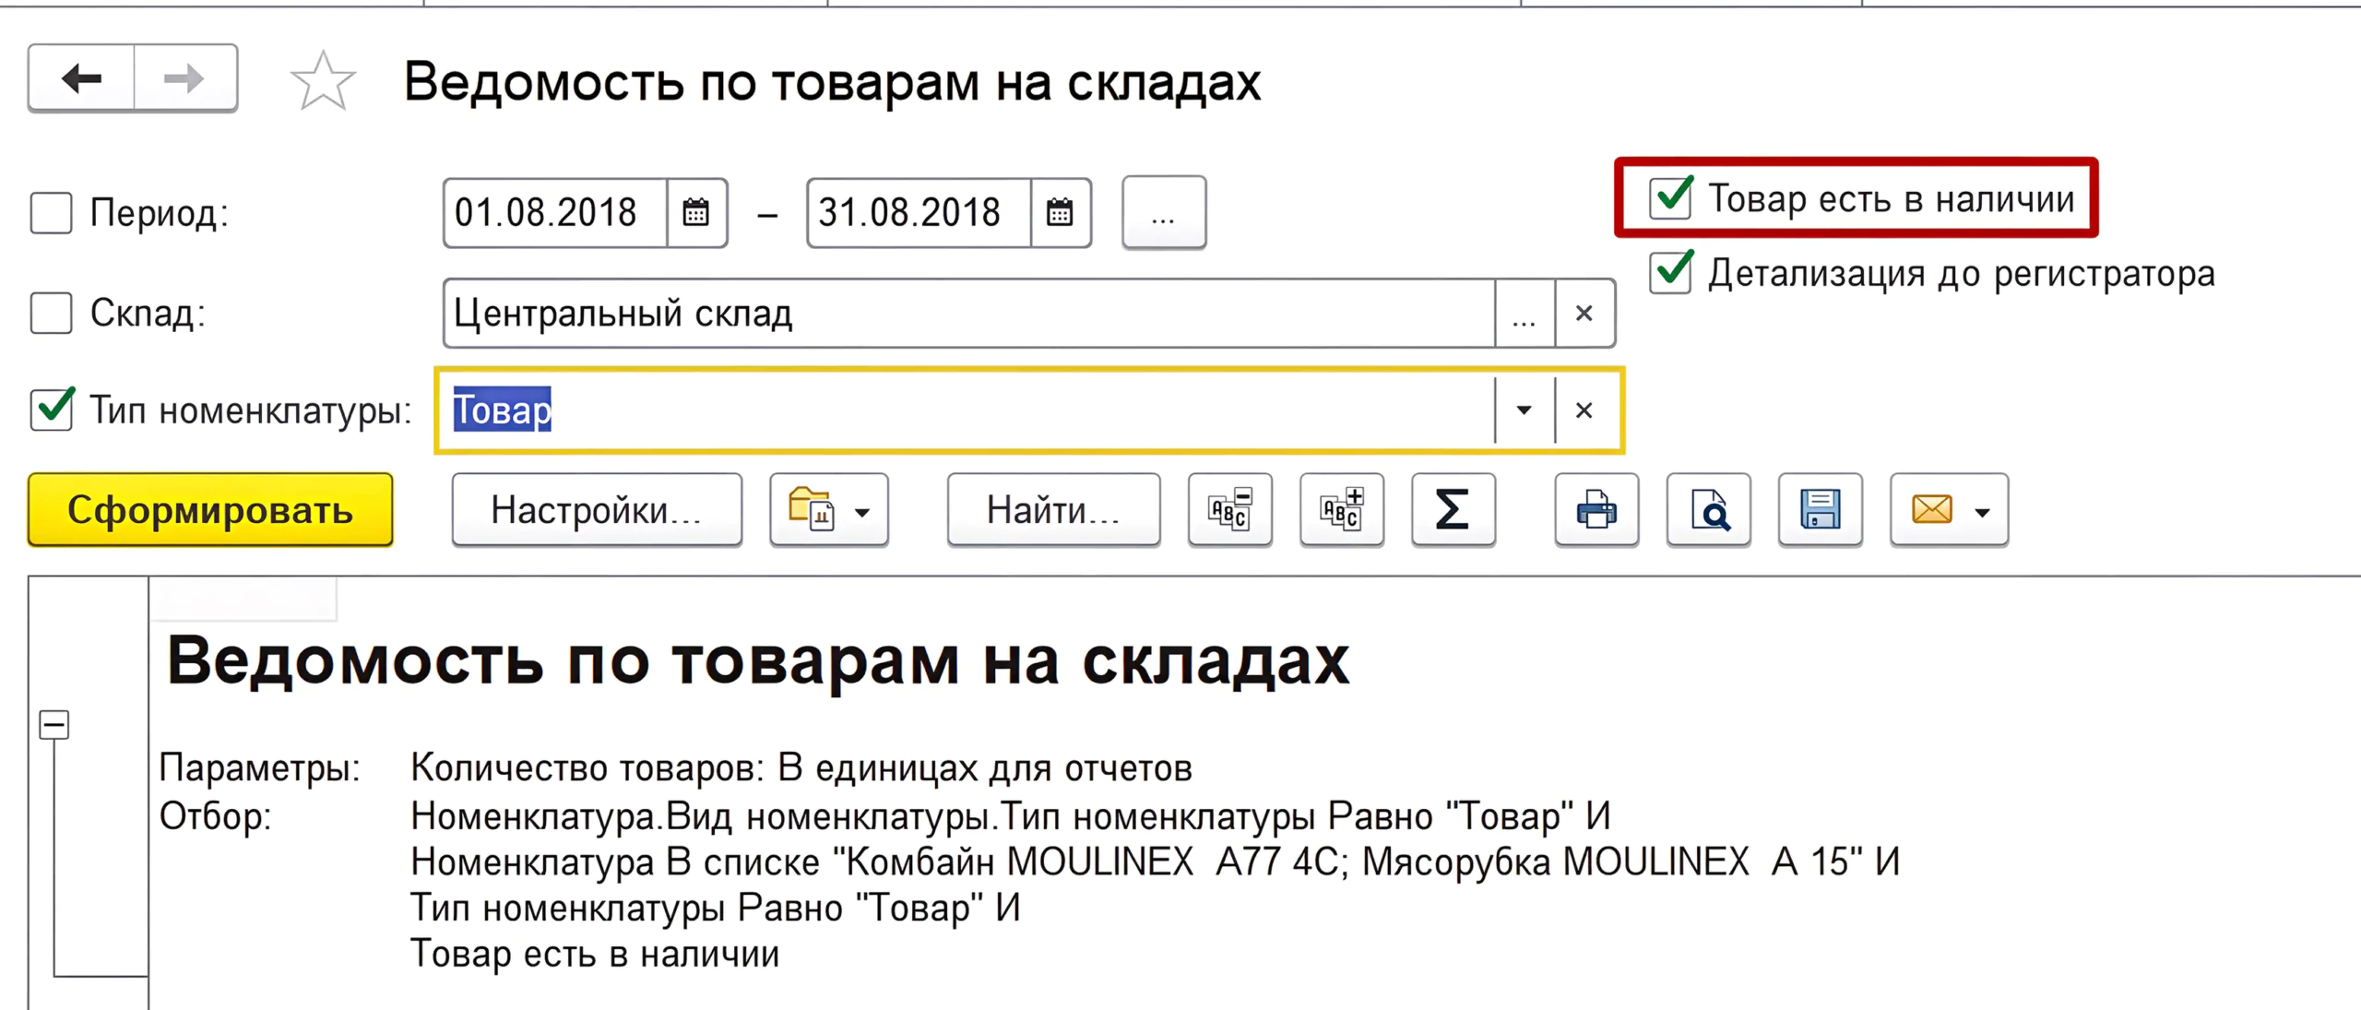Collapse report header group with minus box
This screenshot has height=1010, width=2361.
click(54, 725)
